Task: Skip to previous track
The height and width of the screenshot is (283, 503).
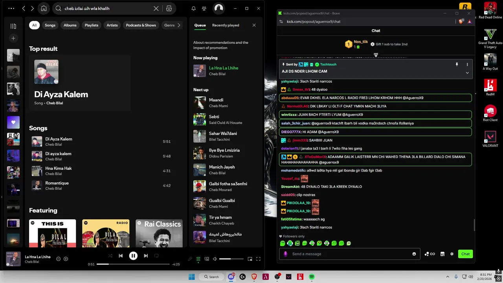Action: pos(121,256)
